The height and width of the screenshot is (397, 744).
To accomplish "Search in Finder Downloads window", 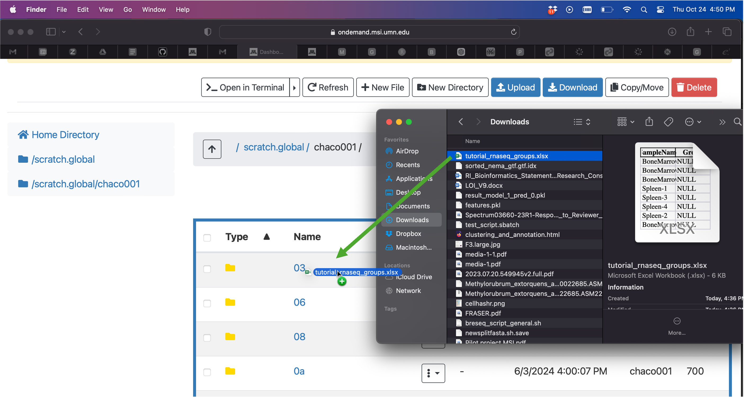I will (737, 122).
